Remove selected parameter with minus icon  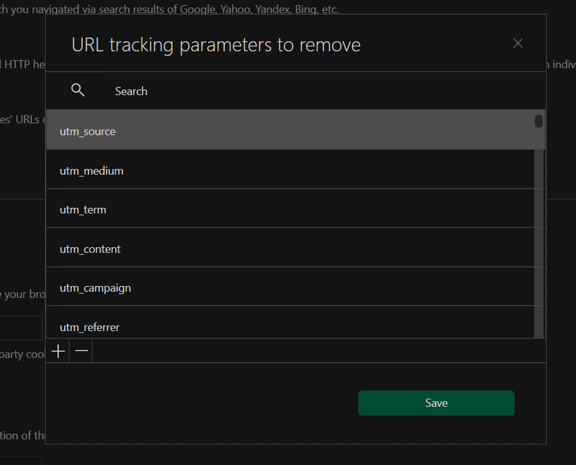[x=81, y=351]
